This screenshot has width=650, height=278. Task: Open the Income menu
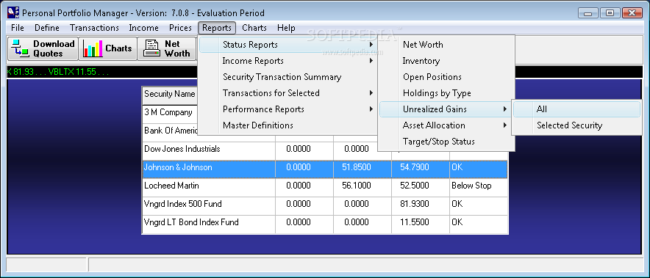click(x=143, y=28)
